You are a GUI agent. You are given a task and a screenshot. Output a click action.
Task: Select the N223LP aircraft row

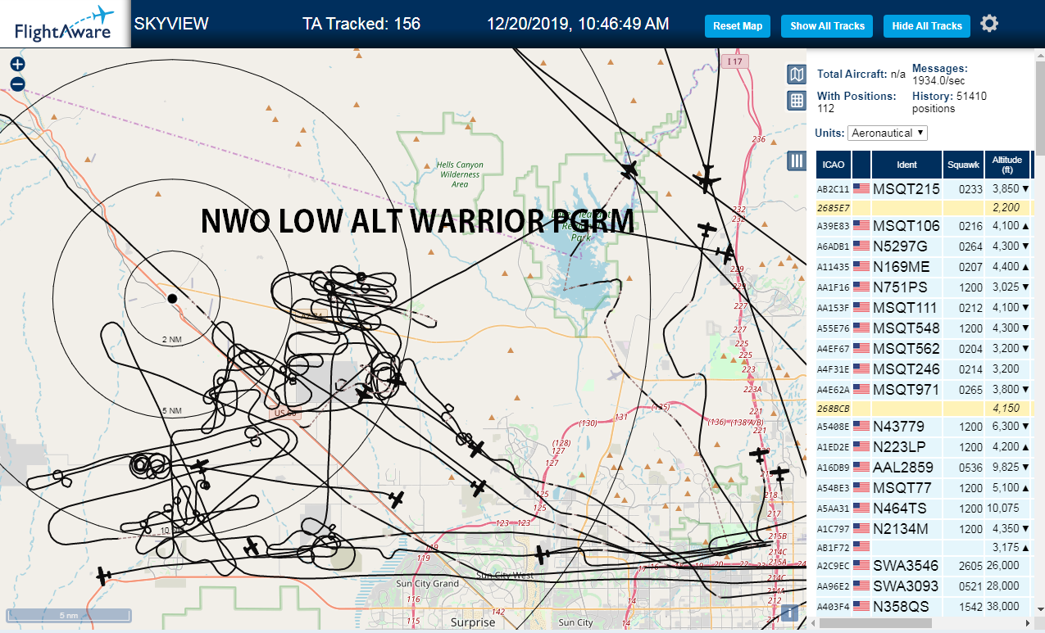924,446
